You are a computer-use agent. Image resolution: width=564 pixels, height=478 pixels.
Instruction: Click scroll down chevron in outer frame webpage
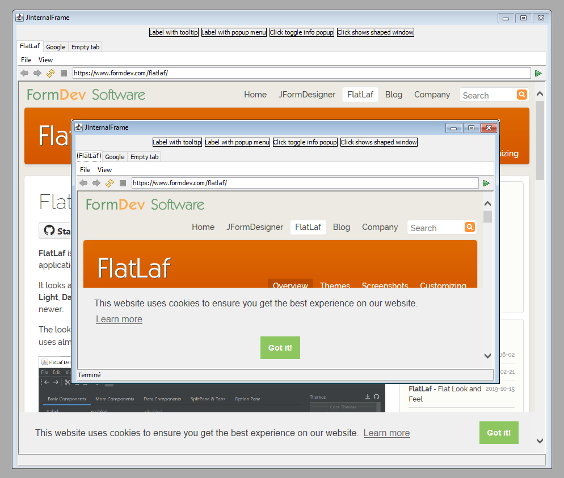540,441
